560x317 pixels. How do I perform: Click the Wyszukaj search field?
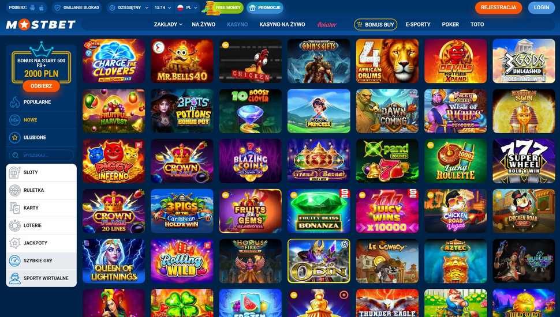click(x=41, y=155)
